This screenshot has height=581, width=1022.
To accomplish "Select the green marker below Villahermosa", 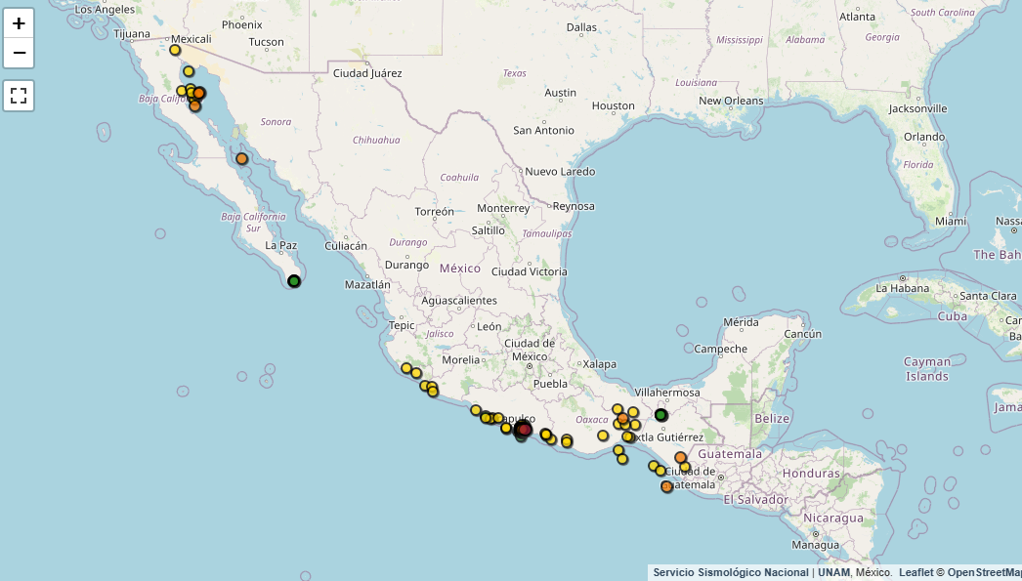I will click(x=660, y=415).
